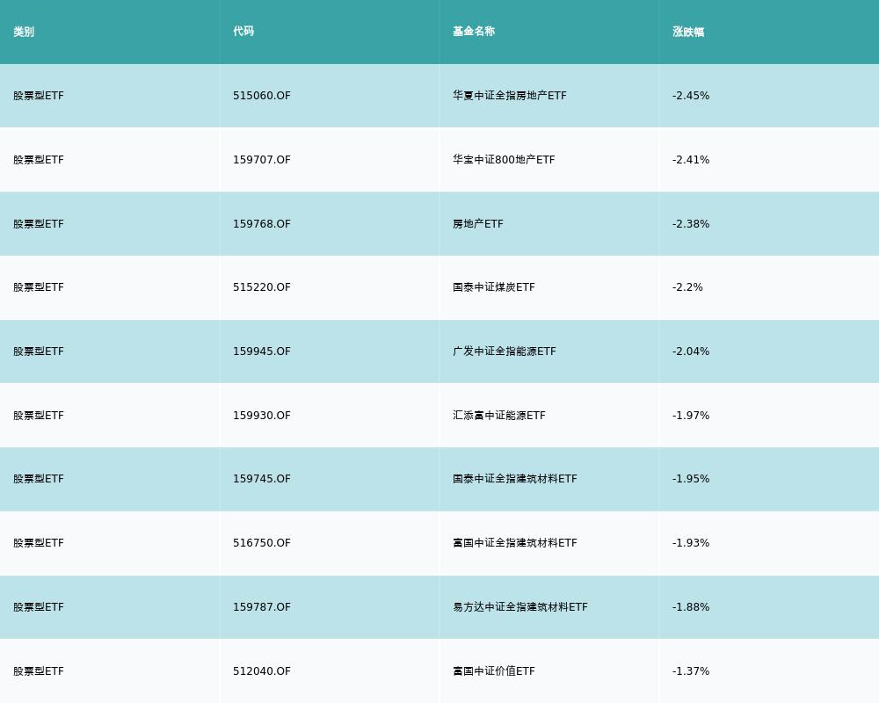Open 国泰中证煤炭ETF fund
Viewport: 879px width, 703px height.
click(494, 287)
